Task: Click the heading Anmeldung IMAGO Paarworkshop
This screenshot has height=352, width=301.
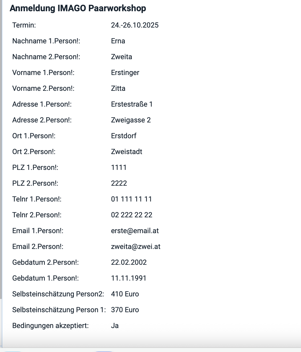Action: pyautogui.click(x=78, y=8)
